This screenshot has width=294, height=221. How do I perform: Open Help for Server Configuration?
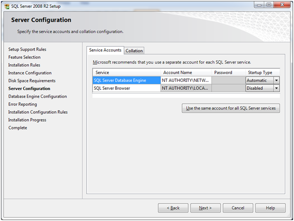tap(271, 208)
